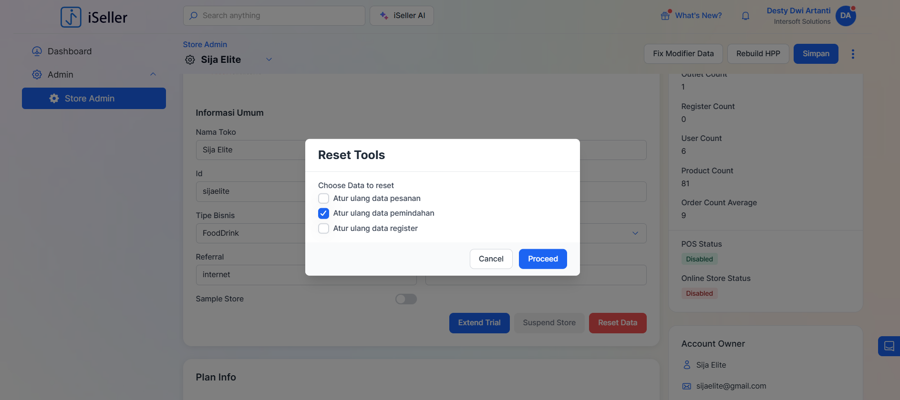Click the iSeller AI sparkle button
This screenshot has height=400, width=900.
[402, 16]
